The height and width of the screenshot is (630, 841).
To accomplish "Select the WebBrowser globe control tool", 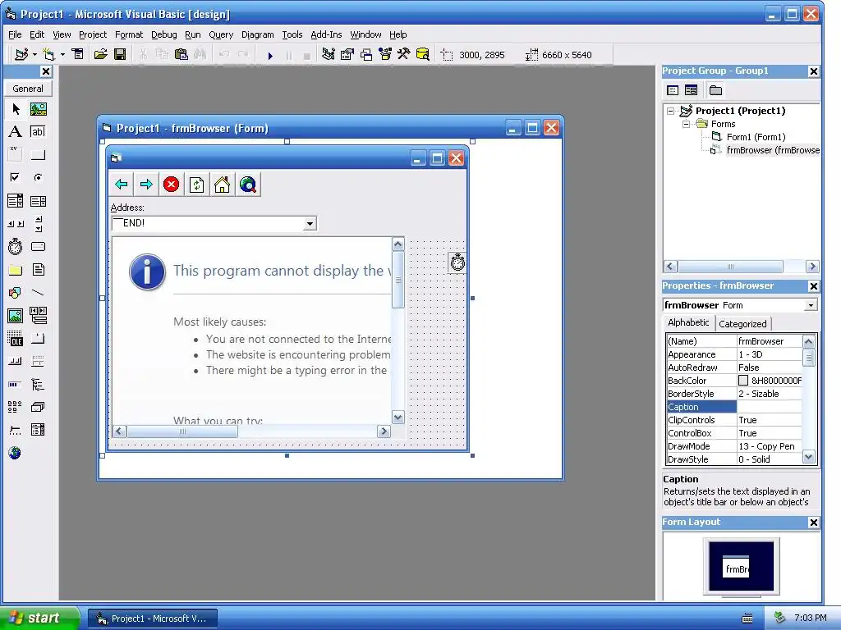I will [x=16, y=453].
